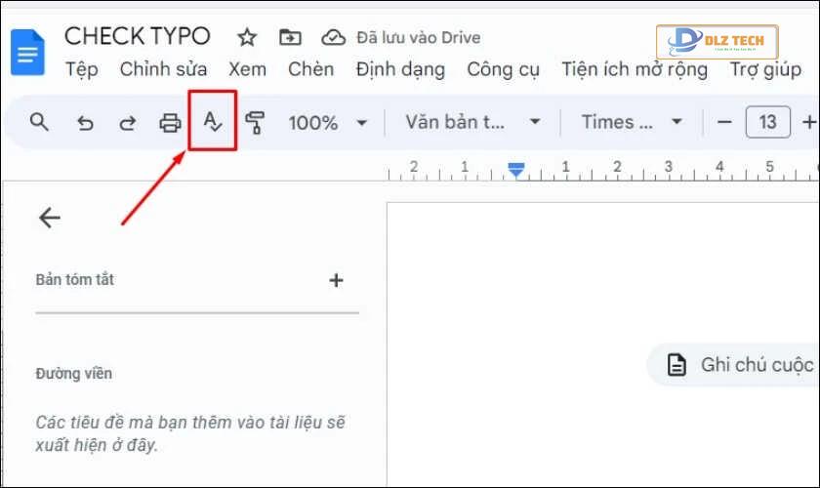This screenshot has height=488, width=820.
Task: Click the move to folder icon
Action: [x=290, y=37]
